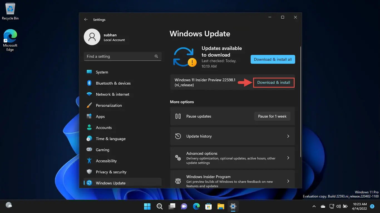
Task: Click the Time & language globe icon
Action: tap(89, 139)
